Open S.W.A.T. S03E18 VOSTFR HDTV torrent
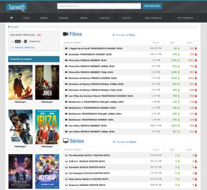Viewport: 207px width, 190px height. pyautogui.click(x=87, y=161)
